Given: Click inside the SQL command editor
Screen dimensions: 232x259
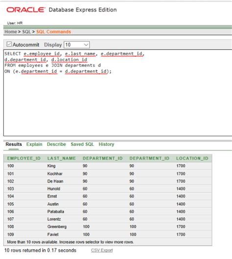Looking at the screenshot, I should 117,93.
